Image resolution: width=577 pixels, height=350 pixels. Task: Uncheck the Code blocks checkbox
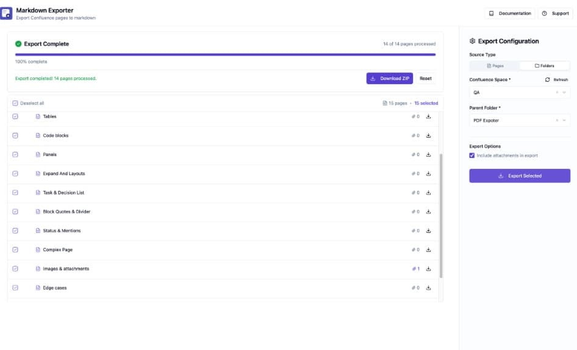pos(15,135)
